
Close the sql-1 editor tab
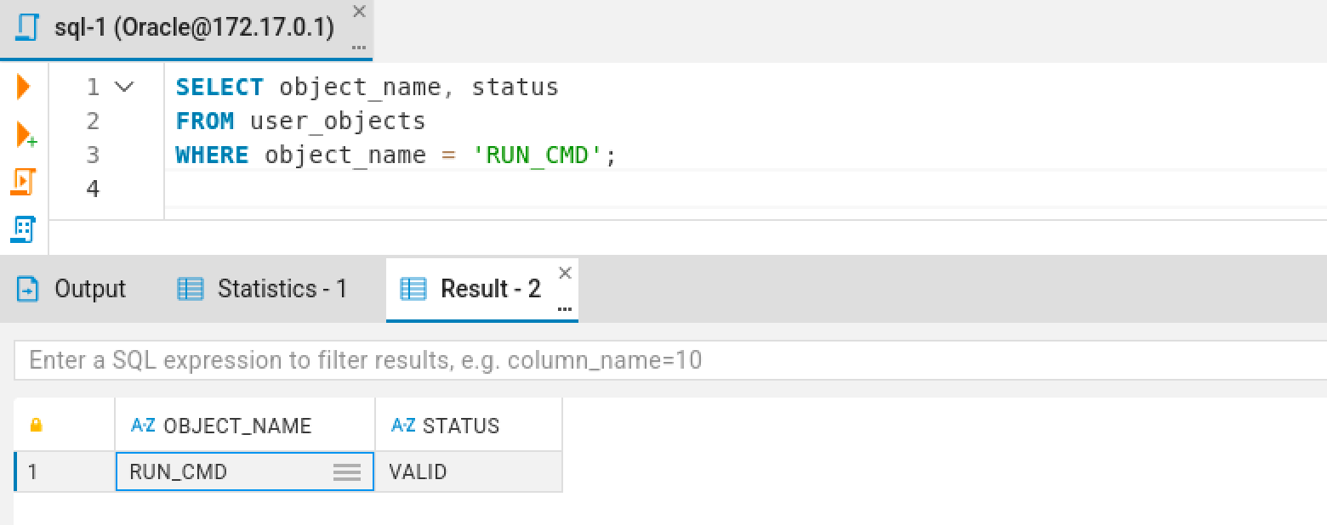pos(359,11)
